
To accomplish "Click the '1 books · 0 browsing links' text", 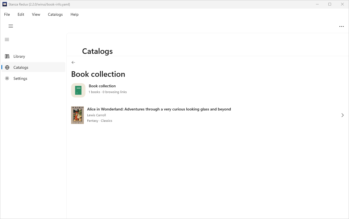I will 108,92.
